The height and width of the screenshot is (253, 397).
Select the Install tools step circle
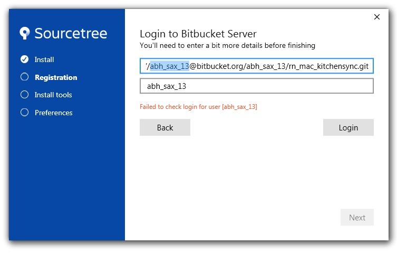pos(25,95)
